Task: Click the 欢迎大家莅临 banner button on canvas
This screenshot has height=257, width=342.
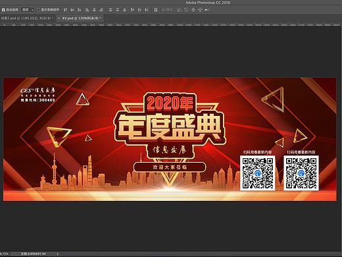Action: click(x=170, y=167)
